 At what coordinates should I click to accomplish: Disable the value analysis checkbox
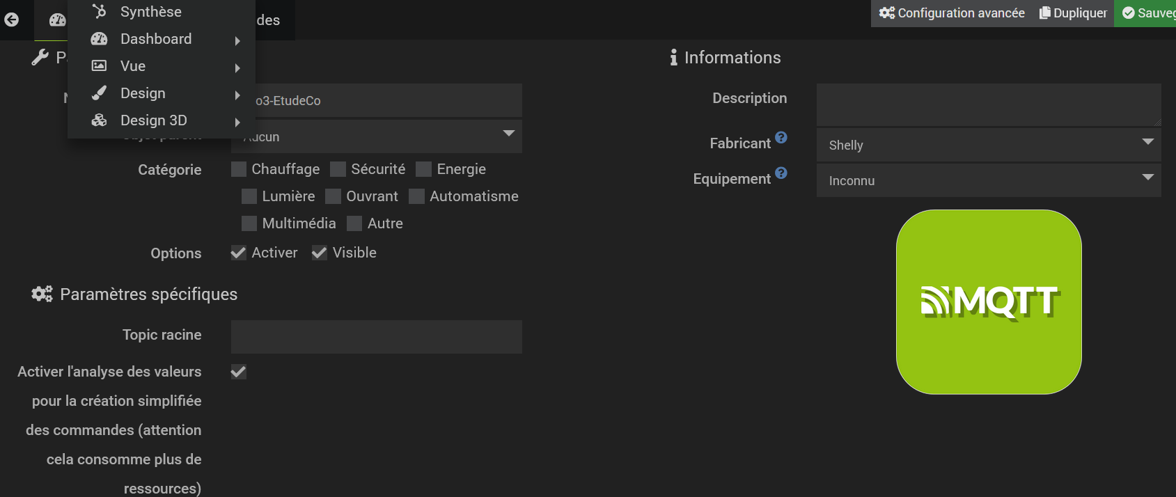tap(239, 372)
